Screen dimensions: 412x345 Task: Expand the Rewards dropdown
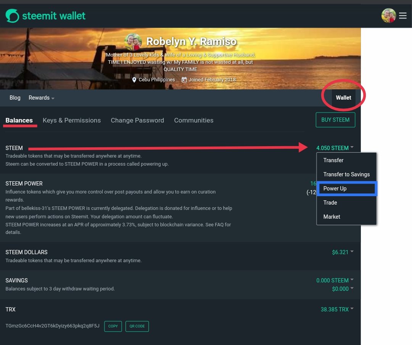(x=41, y=98)
